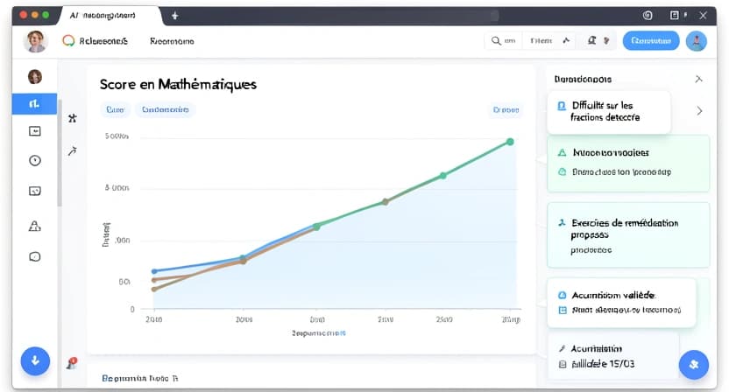729x392 pixels.
Task: Toggle the first filter chip under Score en Mathématiques
Action: coord(115,110)
